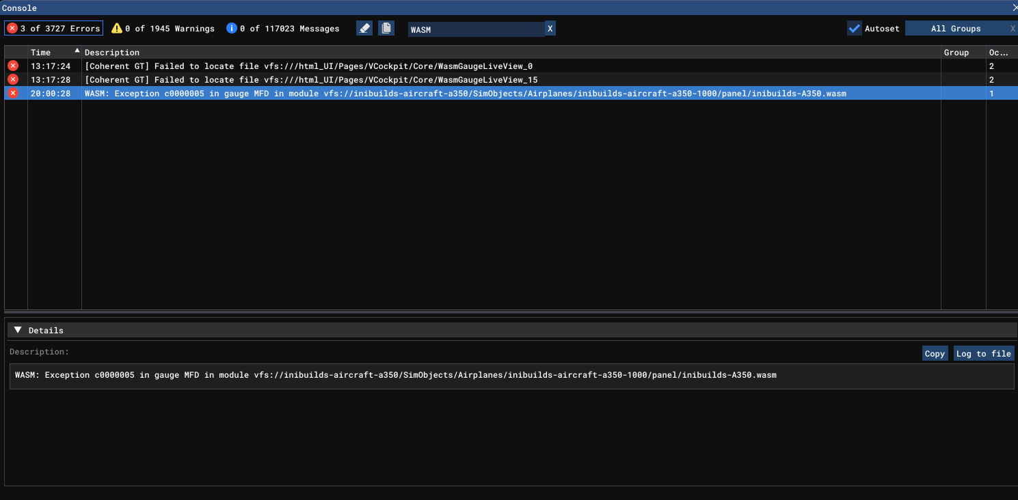
Task: Click error icon of WasmGaugeLiveView_15 row
Action: pyautogui.click(x=13, y=79)
